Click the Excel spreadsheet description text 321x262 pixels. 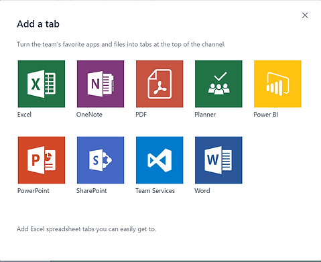(x=86, y=229)
